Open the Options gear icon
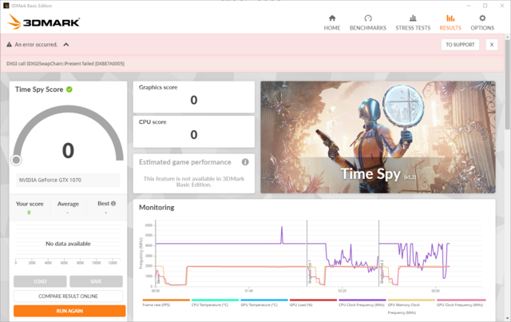This screenshot has width=511, height=322. (x=481, y=18)
